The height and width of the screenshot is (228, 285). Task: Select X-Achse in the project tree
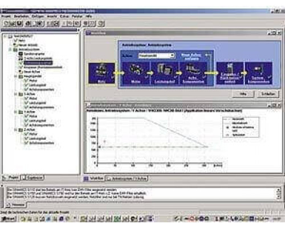point(30,94)
